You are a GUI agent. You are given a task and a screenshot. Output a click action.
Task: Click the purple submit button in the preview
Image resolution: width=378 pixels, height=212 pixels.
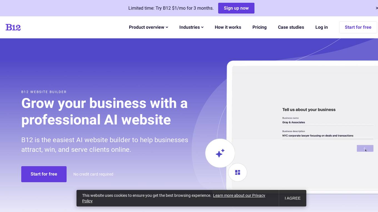[x=365, y=148]
